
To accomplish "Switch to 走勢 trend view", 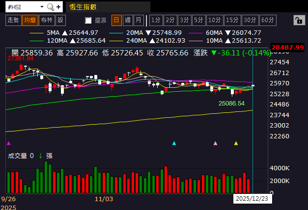I will [13, 20].
